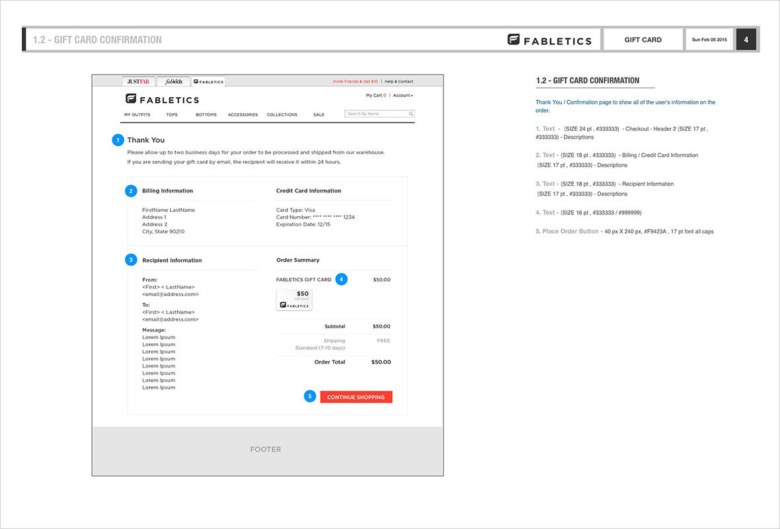780x529 pixels.
Task: Click the Order Total label
Action: pyautogui.click(x=330, y=362)
